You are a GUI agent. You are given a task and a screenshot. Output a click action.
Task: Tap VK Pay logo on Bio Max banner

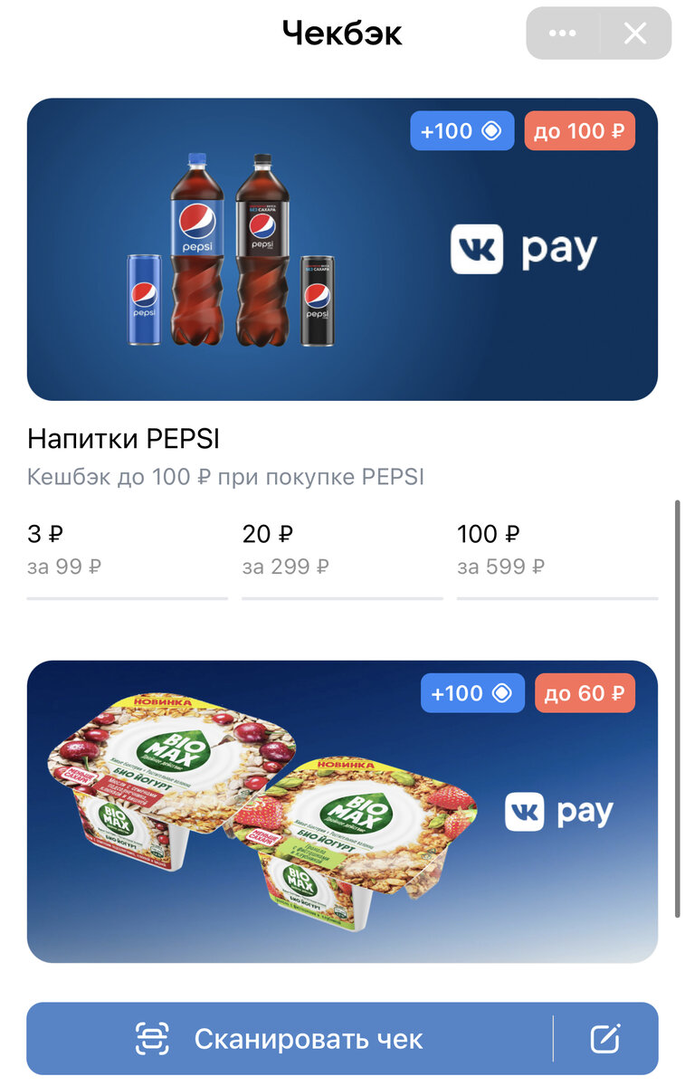tap(558, 811)
